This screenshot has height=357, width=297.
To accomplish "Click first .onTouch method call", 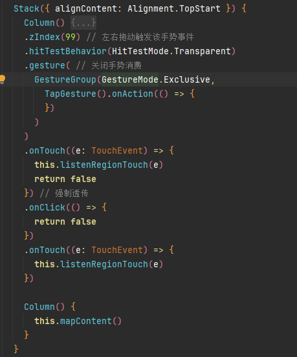I will pyautogui.click(x=45, y=150).
